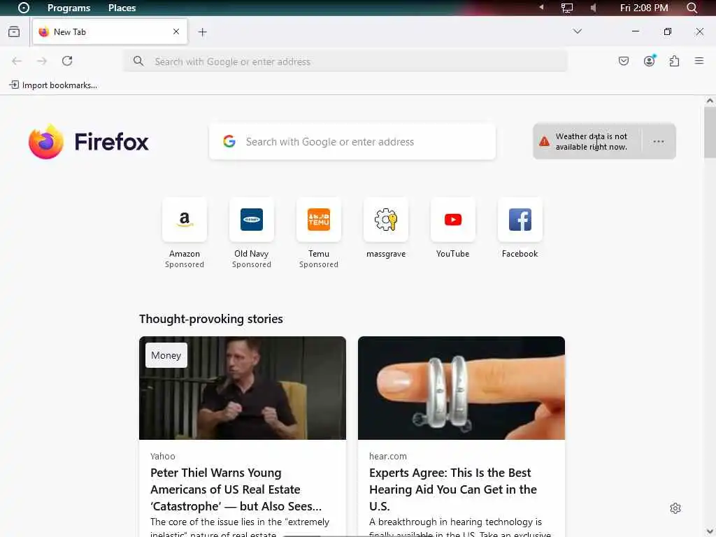Click Import bookmarks in bookmarks toolbar
The width and height of the screenshot is (716, 537).
pyautogui.click(x=53, y=85)
